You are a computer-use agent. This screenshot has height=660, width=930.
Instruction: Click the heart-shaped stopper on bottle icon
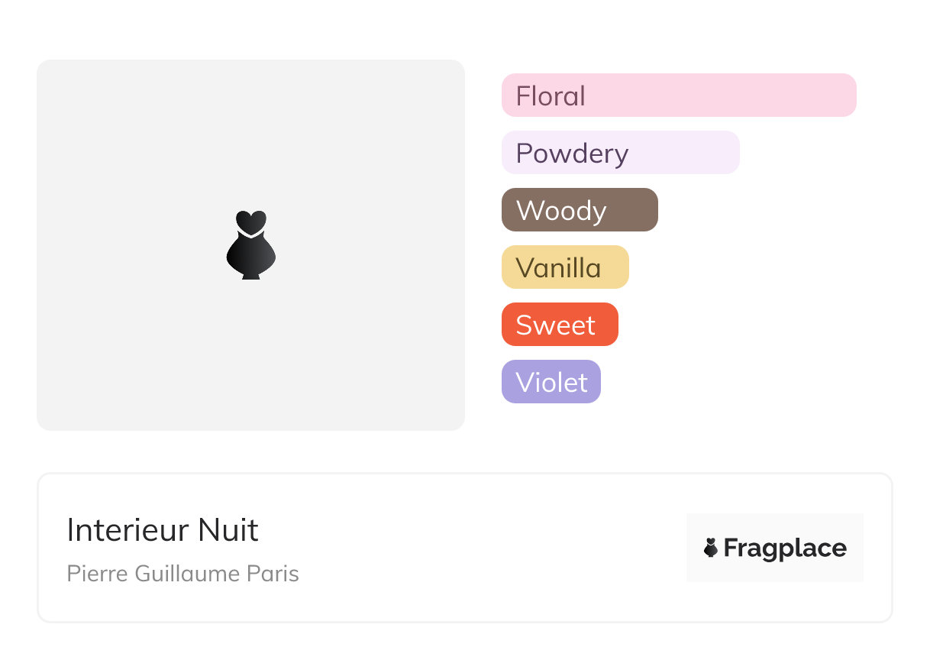point(251,221)
